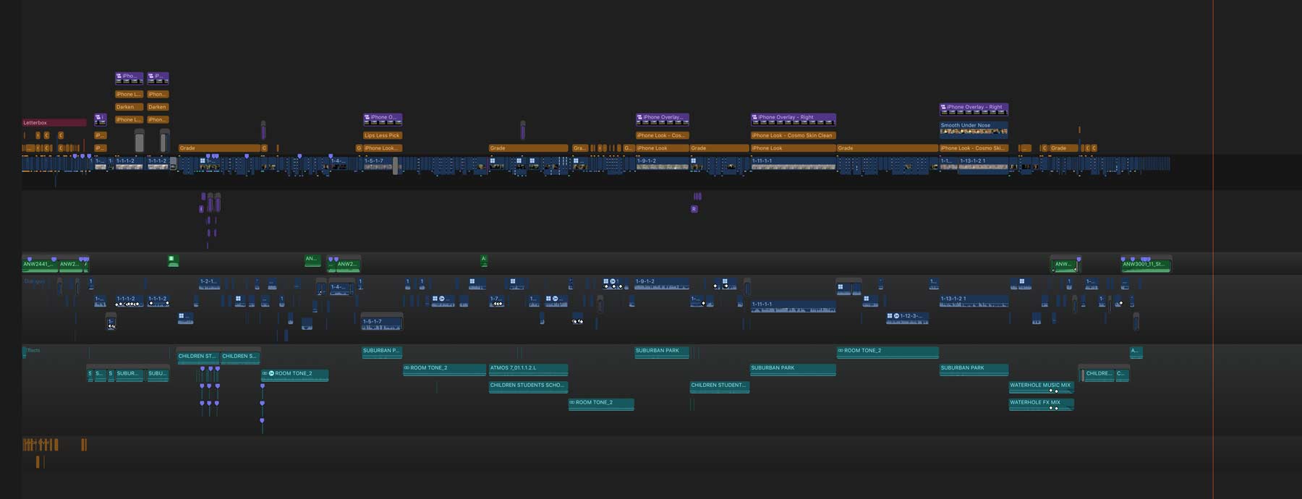Image resolution: width=1302 pixels, height=499 pixels.
Task: Select the CHILDRE... clip near timeline end
Action: (1099, 375)
